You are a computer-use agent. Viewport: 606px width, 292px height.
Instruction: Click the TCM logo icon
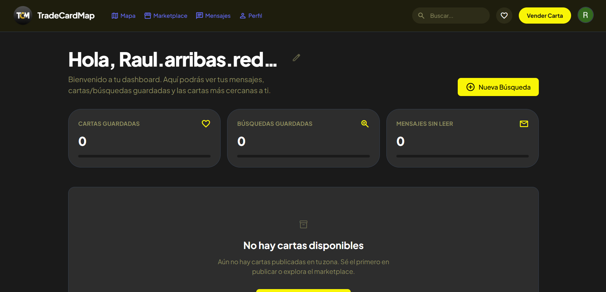[23, 16]
